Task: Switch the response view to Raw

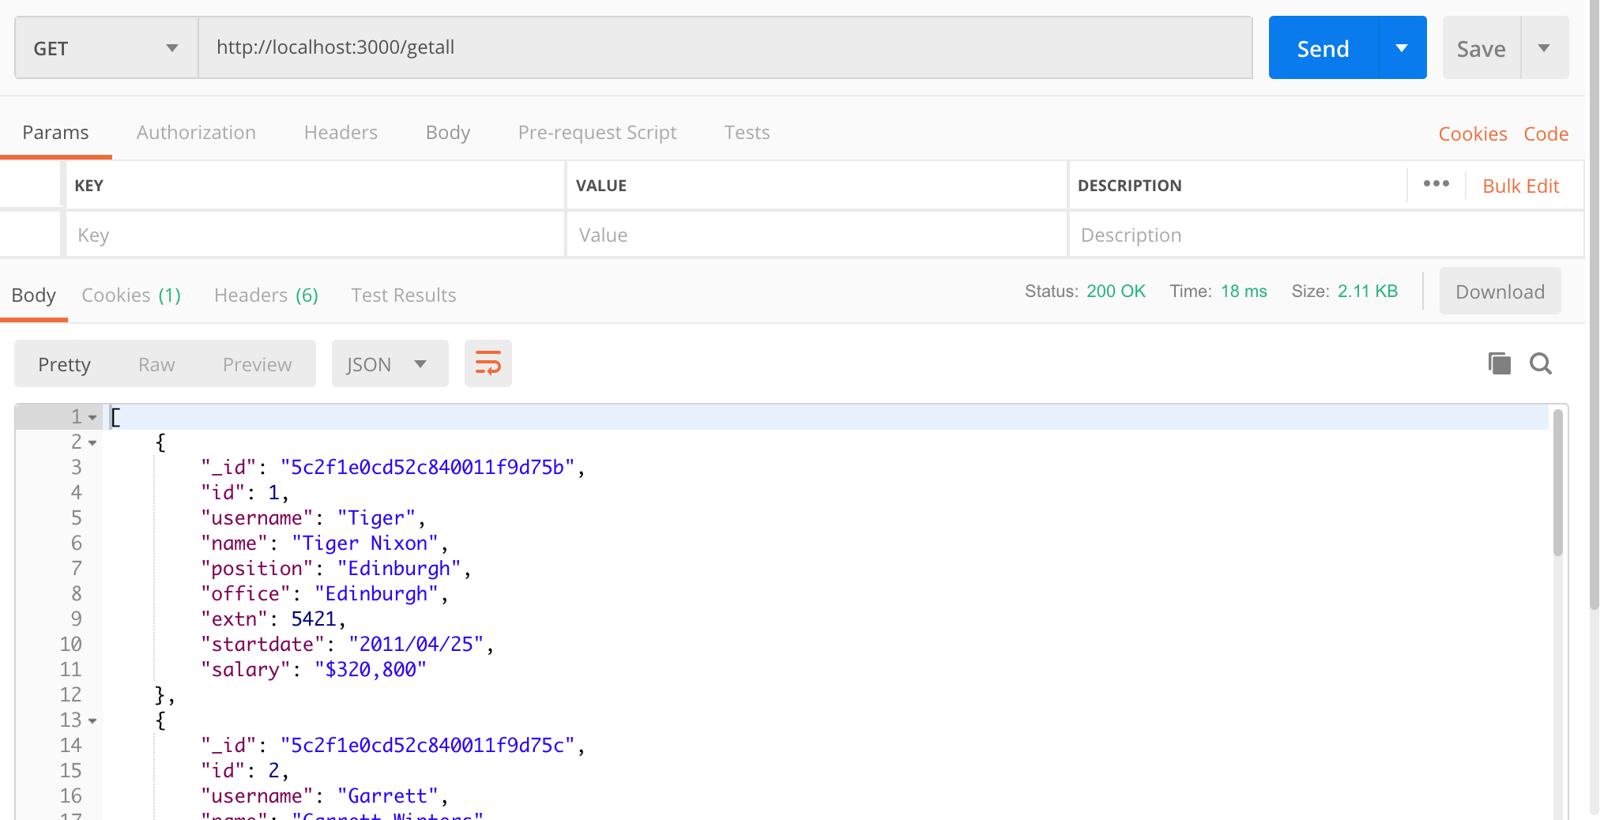Action: click(156, 363)
